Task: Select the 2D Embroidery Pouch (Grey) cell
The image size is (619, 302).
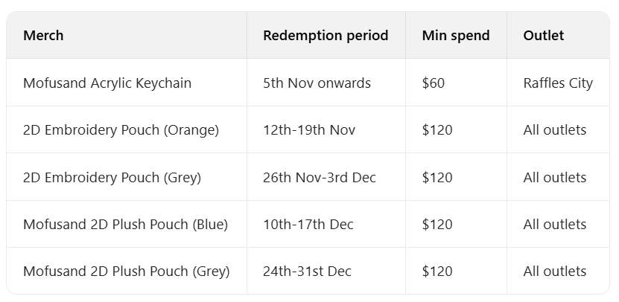Action: coord(112,178)
